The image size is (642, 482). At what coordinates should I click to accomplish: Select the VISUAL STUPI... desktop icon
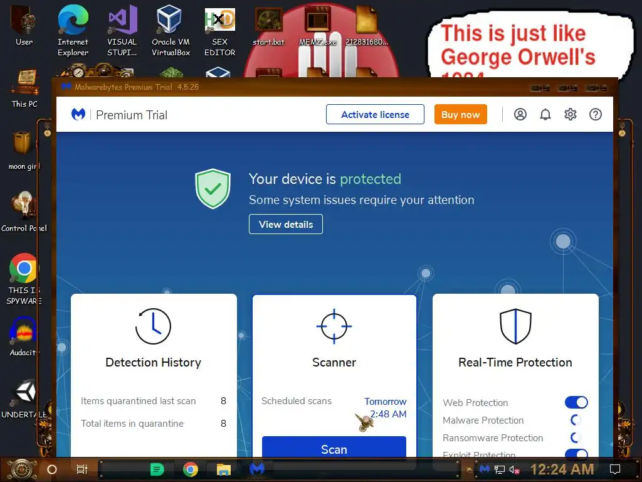[122, 31]
